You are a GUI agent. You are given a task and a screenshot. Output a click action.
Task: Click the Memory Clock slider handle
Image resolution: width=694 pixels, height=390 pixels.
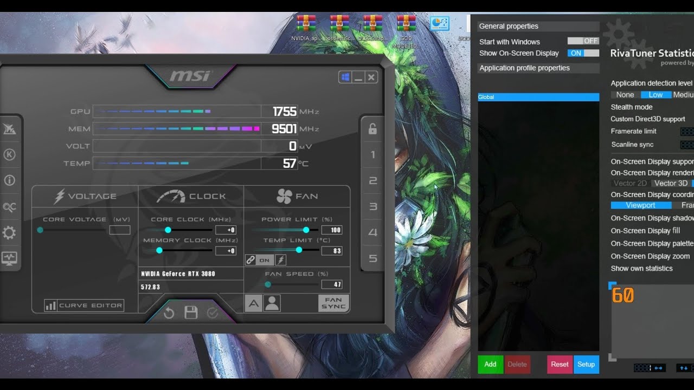click(159, 250)
